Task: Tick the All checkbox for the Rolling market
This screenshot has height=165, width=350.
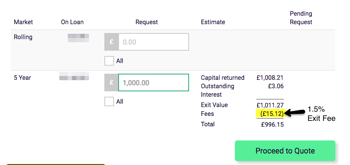Action: click(x=109, y=61)
